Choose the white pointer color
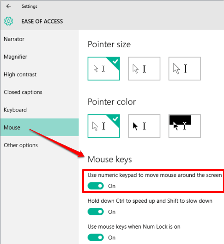The width and height of the screenshot is (224, 244). coord(104,126)
